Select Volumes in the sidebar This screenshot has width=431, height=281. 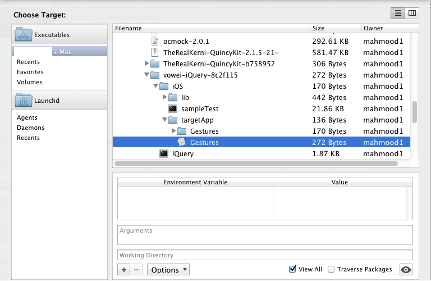click(x=30, y=82)
